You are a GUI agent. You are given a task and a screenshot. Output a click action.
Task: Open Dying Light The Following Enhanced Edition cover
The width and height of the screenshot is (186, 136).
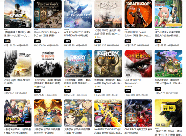(x=48, y=64)
